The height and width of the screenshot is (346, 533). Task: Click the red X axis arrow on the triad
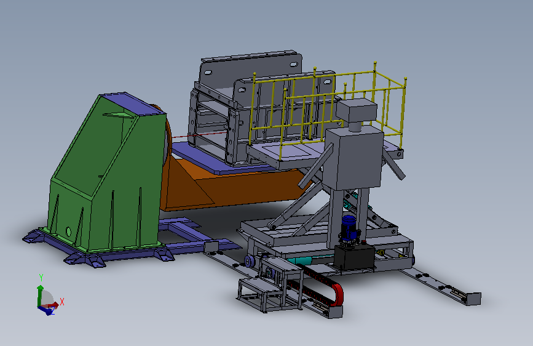coord(51,305)
